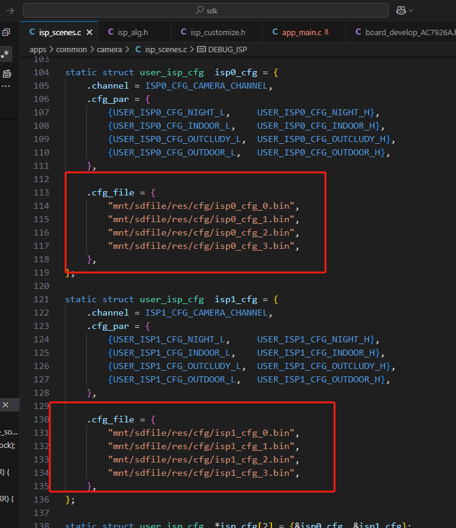
Task: Click the isp1_cfg variable on line 121
Action: tap(236, 299)
